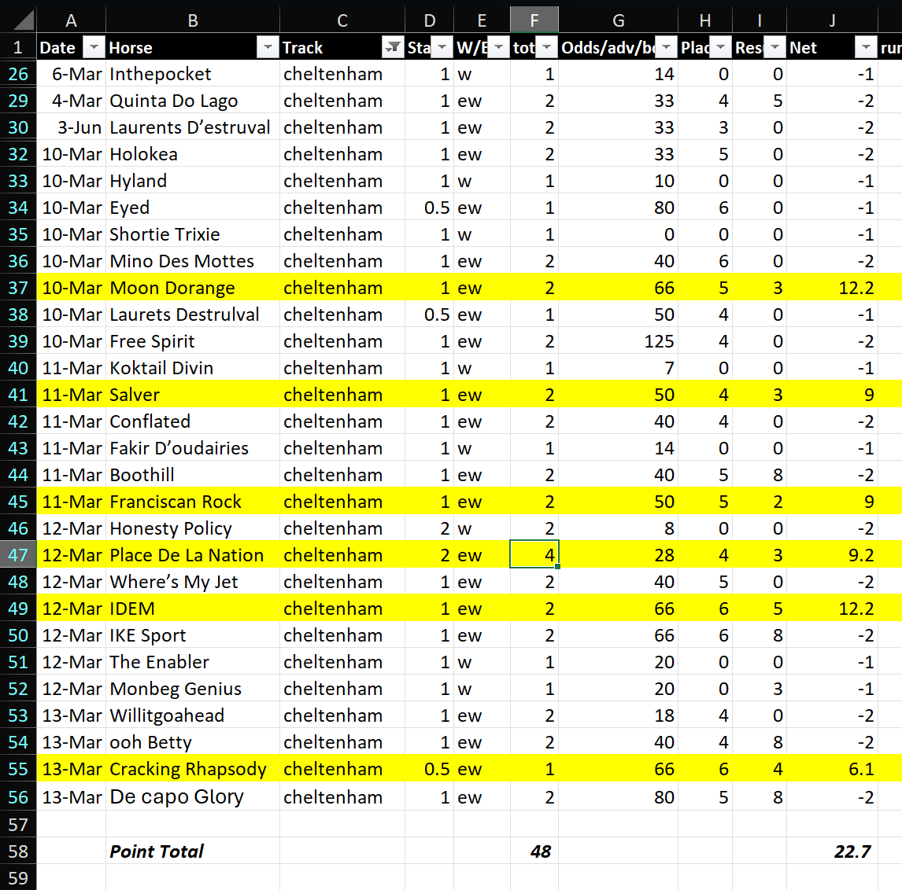Screen dimensions: 902x890
Task: Open the active Track column filter button
Action: (393, 47)
